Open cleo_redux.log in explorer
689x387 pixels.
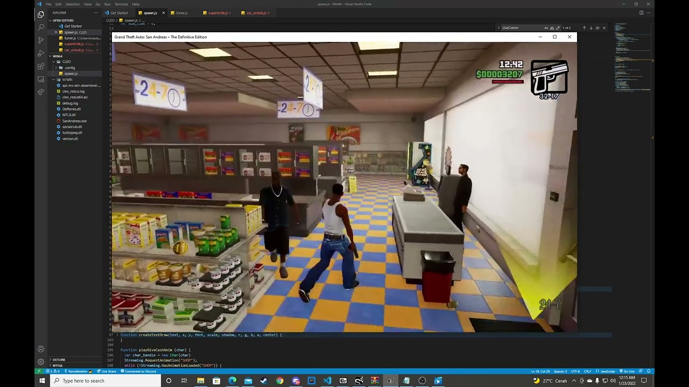[x=73, y=91]
